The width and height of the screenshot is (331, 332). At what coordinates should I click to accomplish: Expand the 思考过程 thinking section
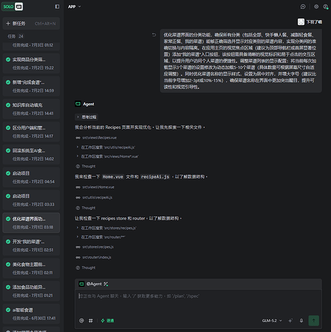pos(86,117)
